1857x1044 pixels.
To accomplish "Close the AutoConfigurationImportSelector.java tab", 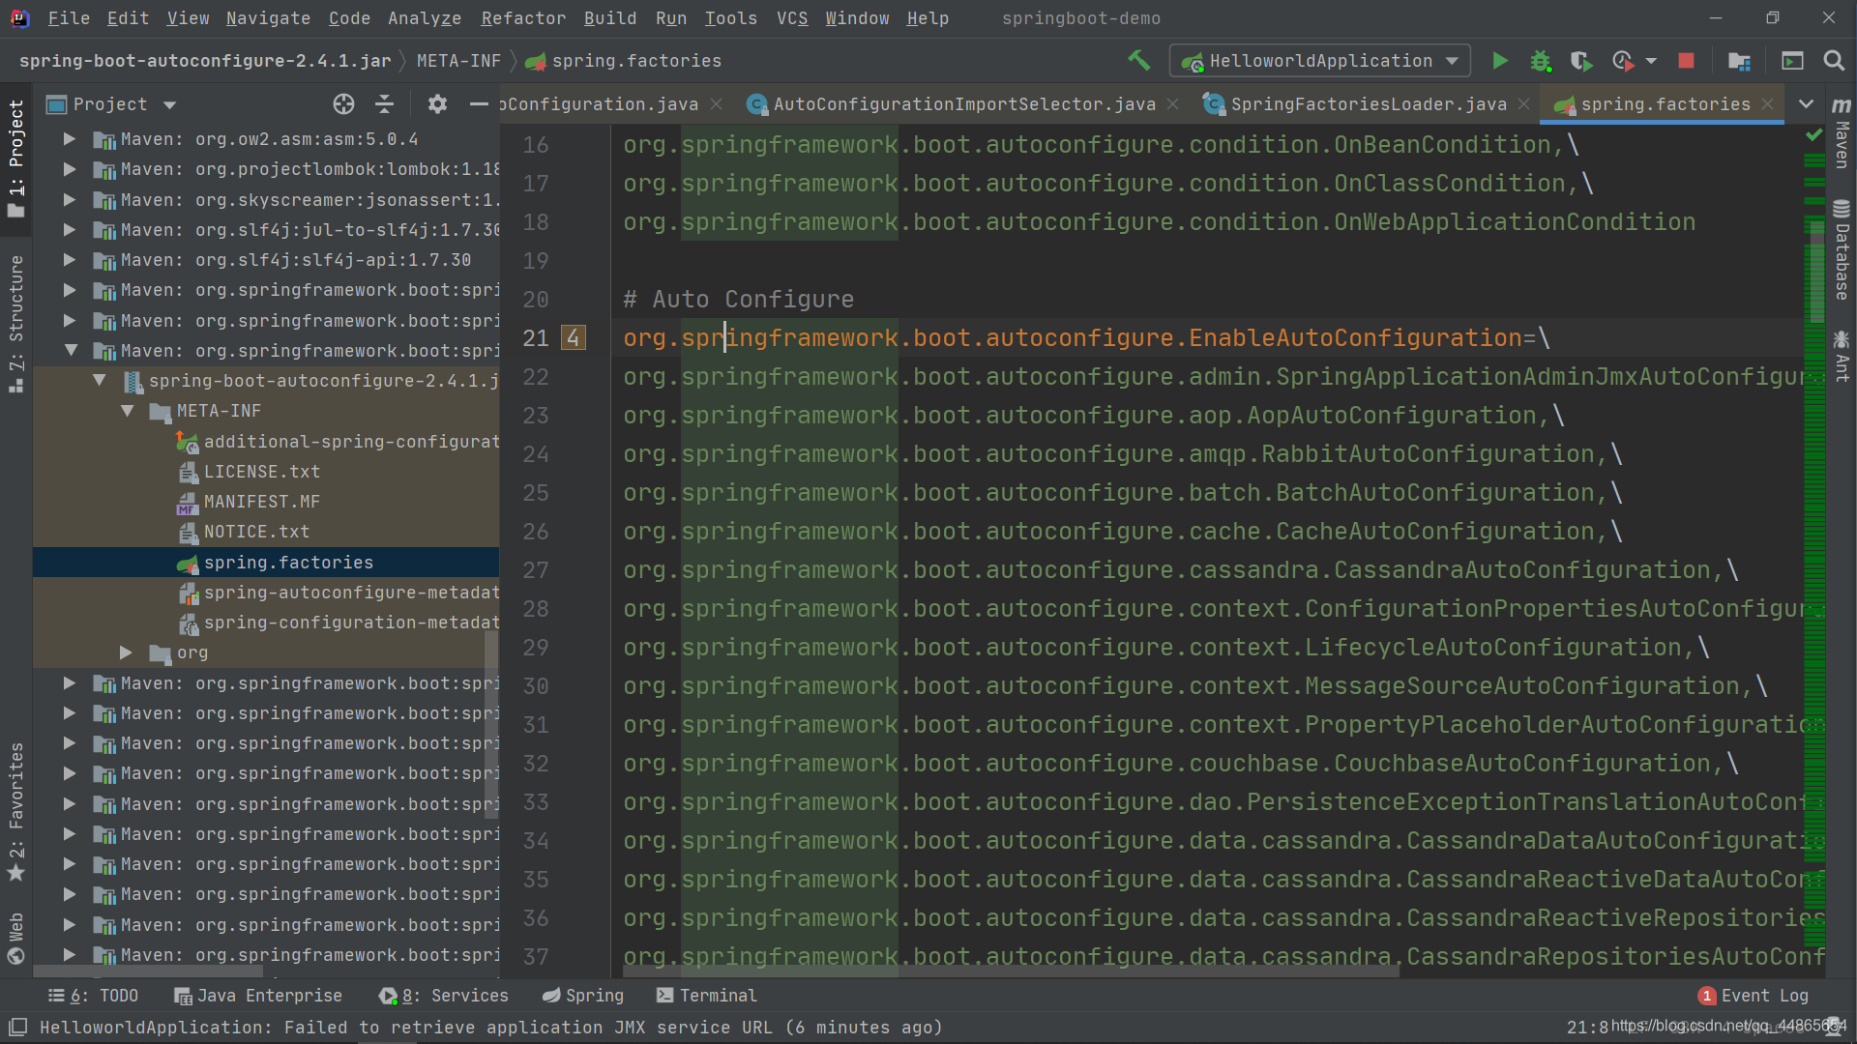I will pos(1173,103).
